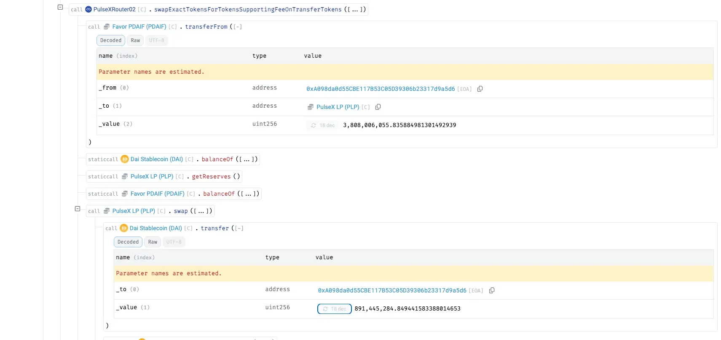Click swapExactTokensForTokensSupportingFeeOnTransferTokens function name
Screen dimensions: 721x340
pyautogui.click(x=248, y=9)
